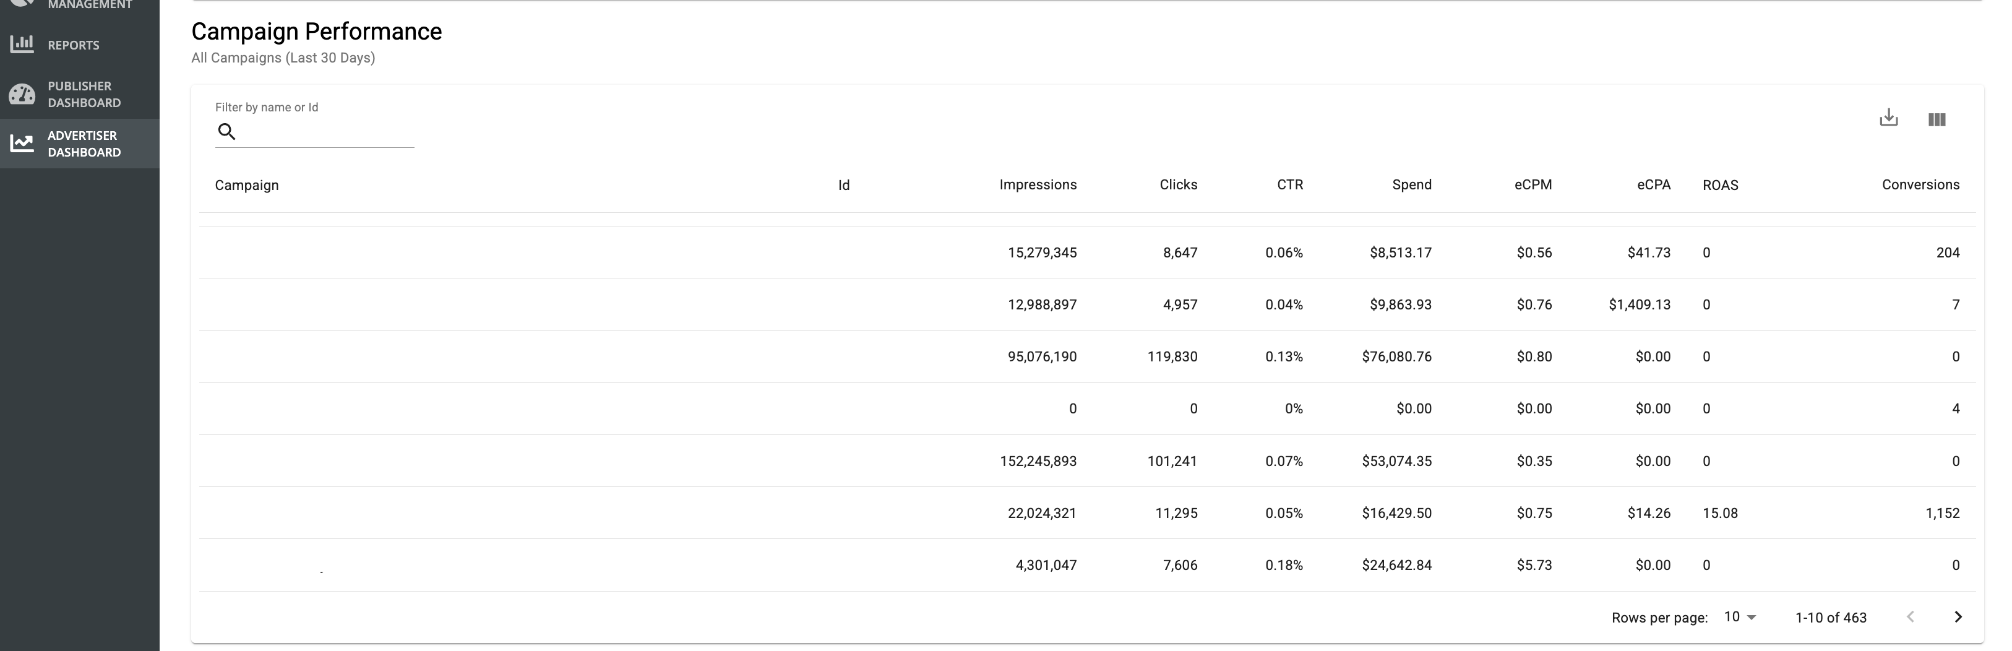Viewport: 2012px width, 651px height.
Task: Click the clicks value 8,647
Action: pos(1180,252)
